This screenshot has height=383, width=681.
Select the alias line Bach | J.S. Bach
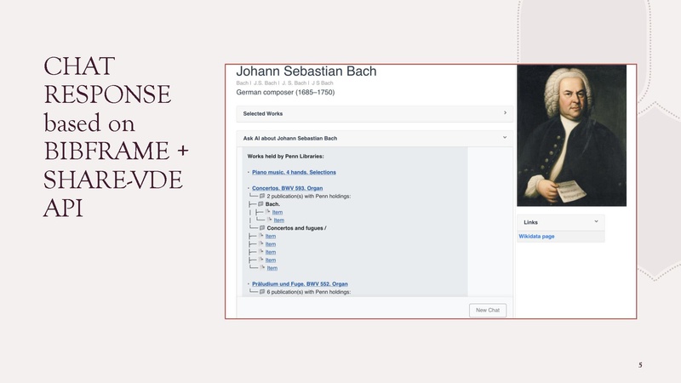point(284,83)
